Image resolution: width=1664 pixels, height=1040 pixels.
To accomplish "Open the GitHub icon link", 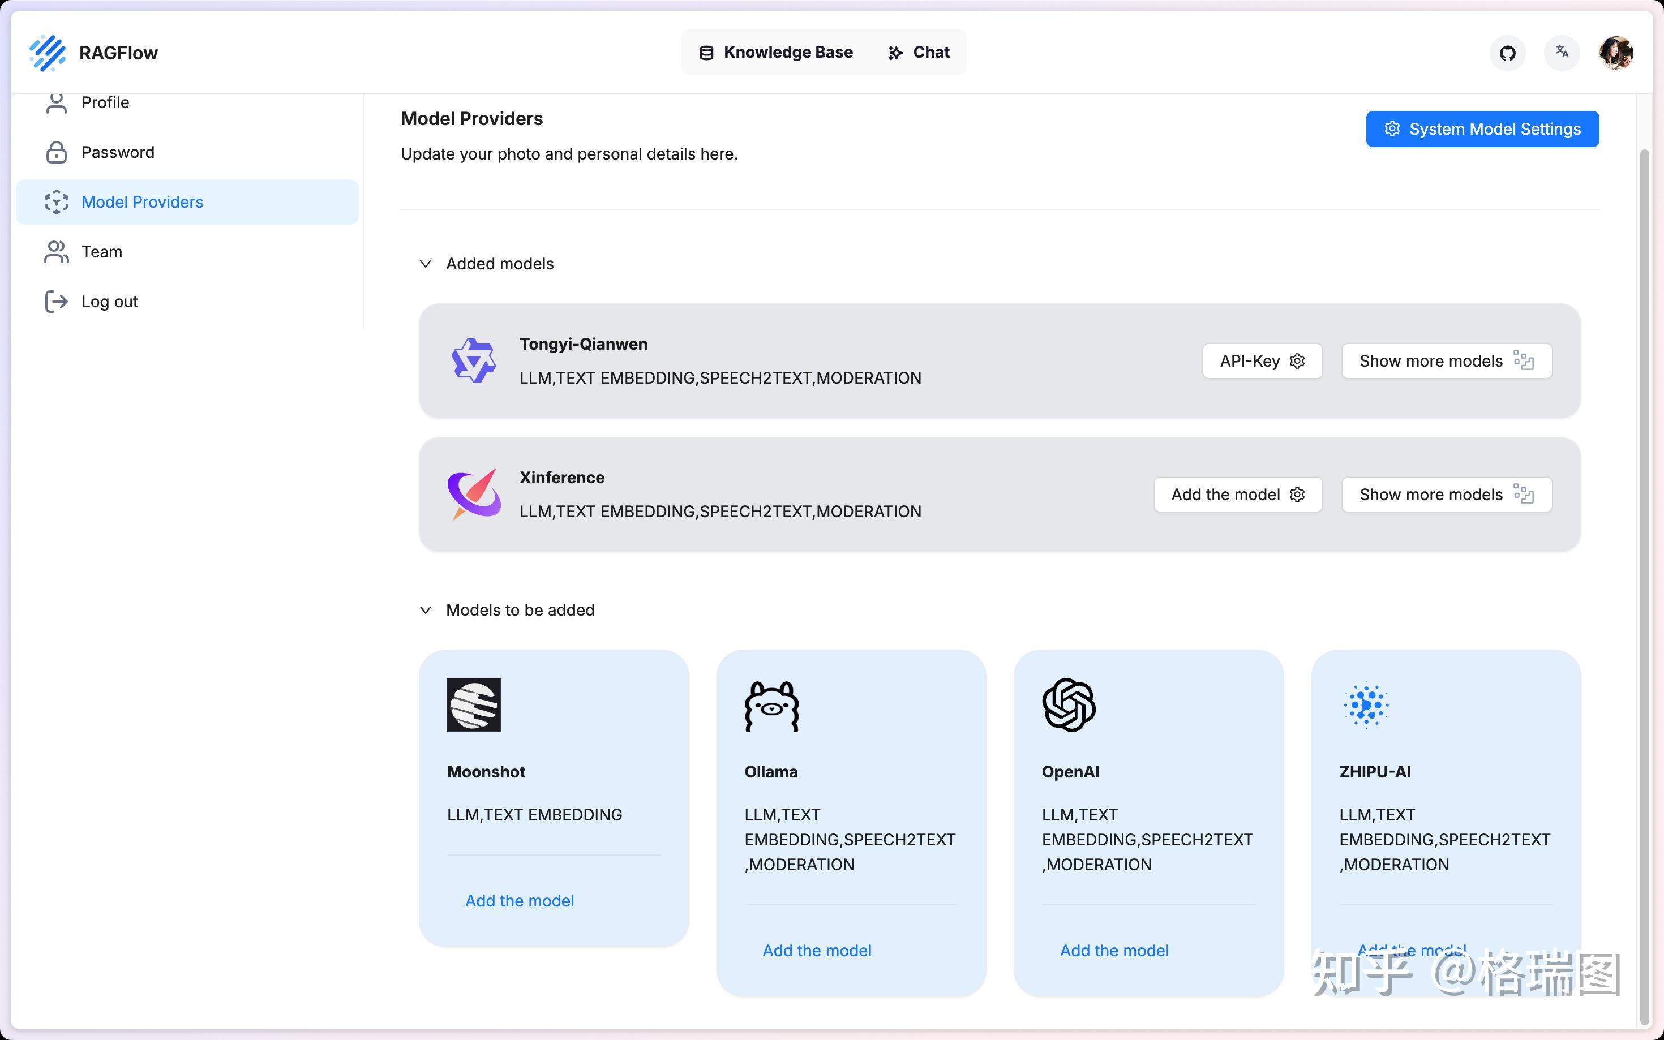I will [1507, 53].
